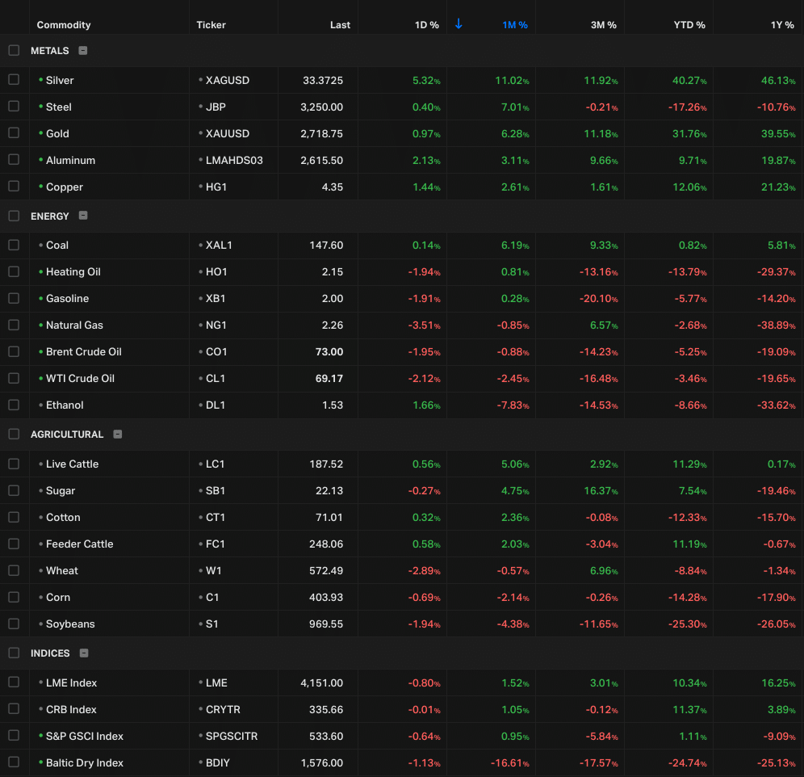This screenshot has width=804, height=777.
Task: Open the Silver commodity row
Action: click(x=60, y=80)
